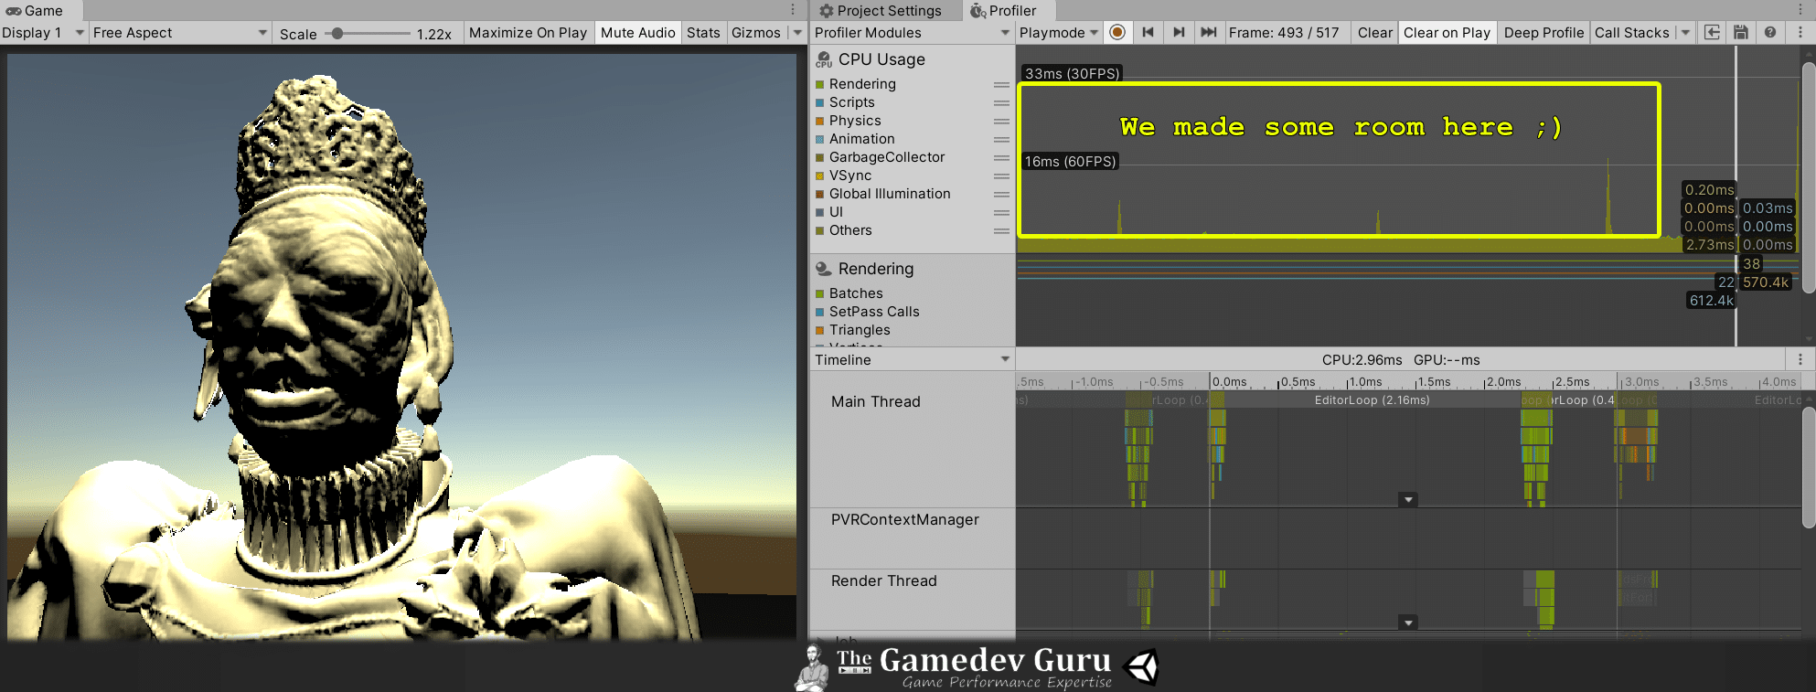Open the Profiler Modules dropdown
This screenshot has width=1816, height=692.
pos(912,32)
